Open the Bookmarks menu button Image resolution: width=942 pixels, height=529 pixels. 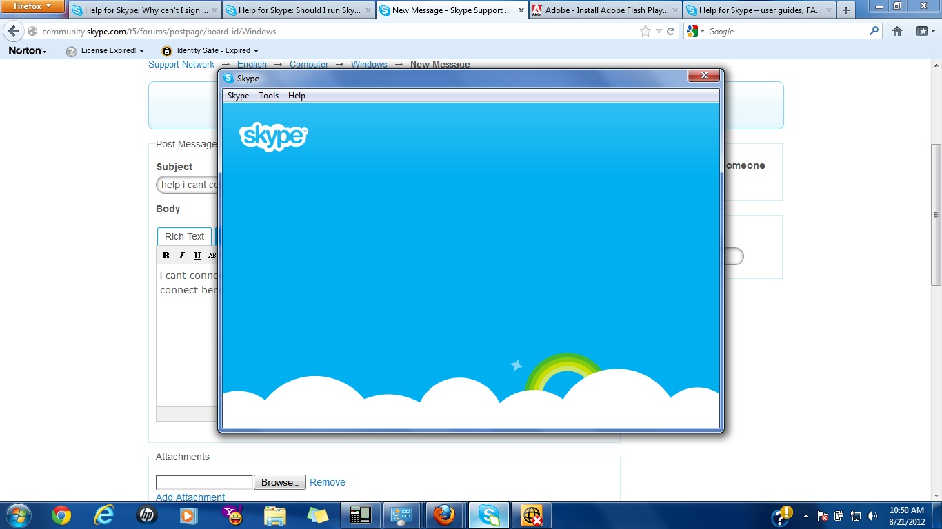point(925,31)
